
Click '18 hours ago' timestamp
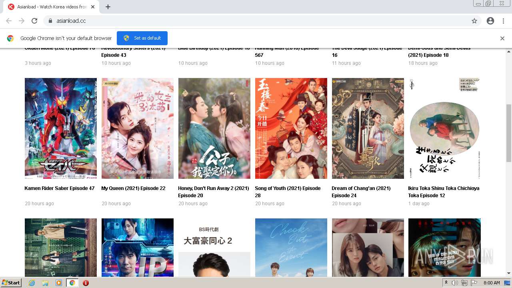(423, 63)
